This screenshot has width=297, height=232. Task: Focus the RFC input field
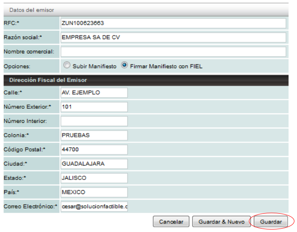(x=173, y=23)
